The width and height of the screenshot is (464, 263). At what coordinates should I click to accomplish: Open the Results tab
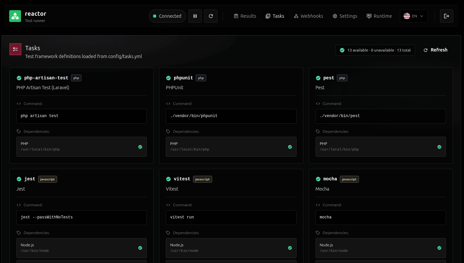coord(245,16)
